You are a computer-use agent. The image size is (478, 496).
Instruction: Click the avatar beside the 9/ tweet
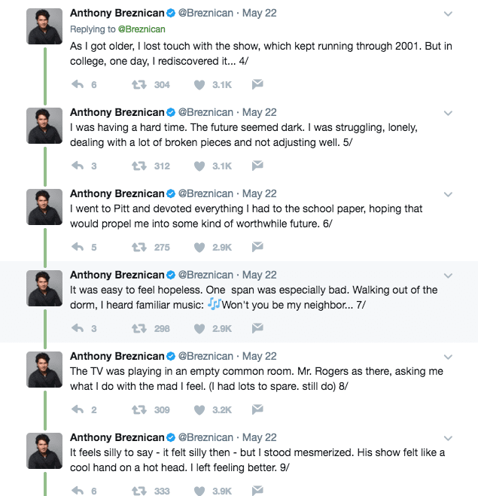45,451
